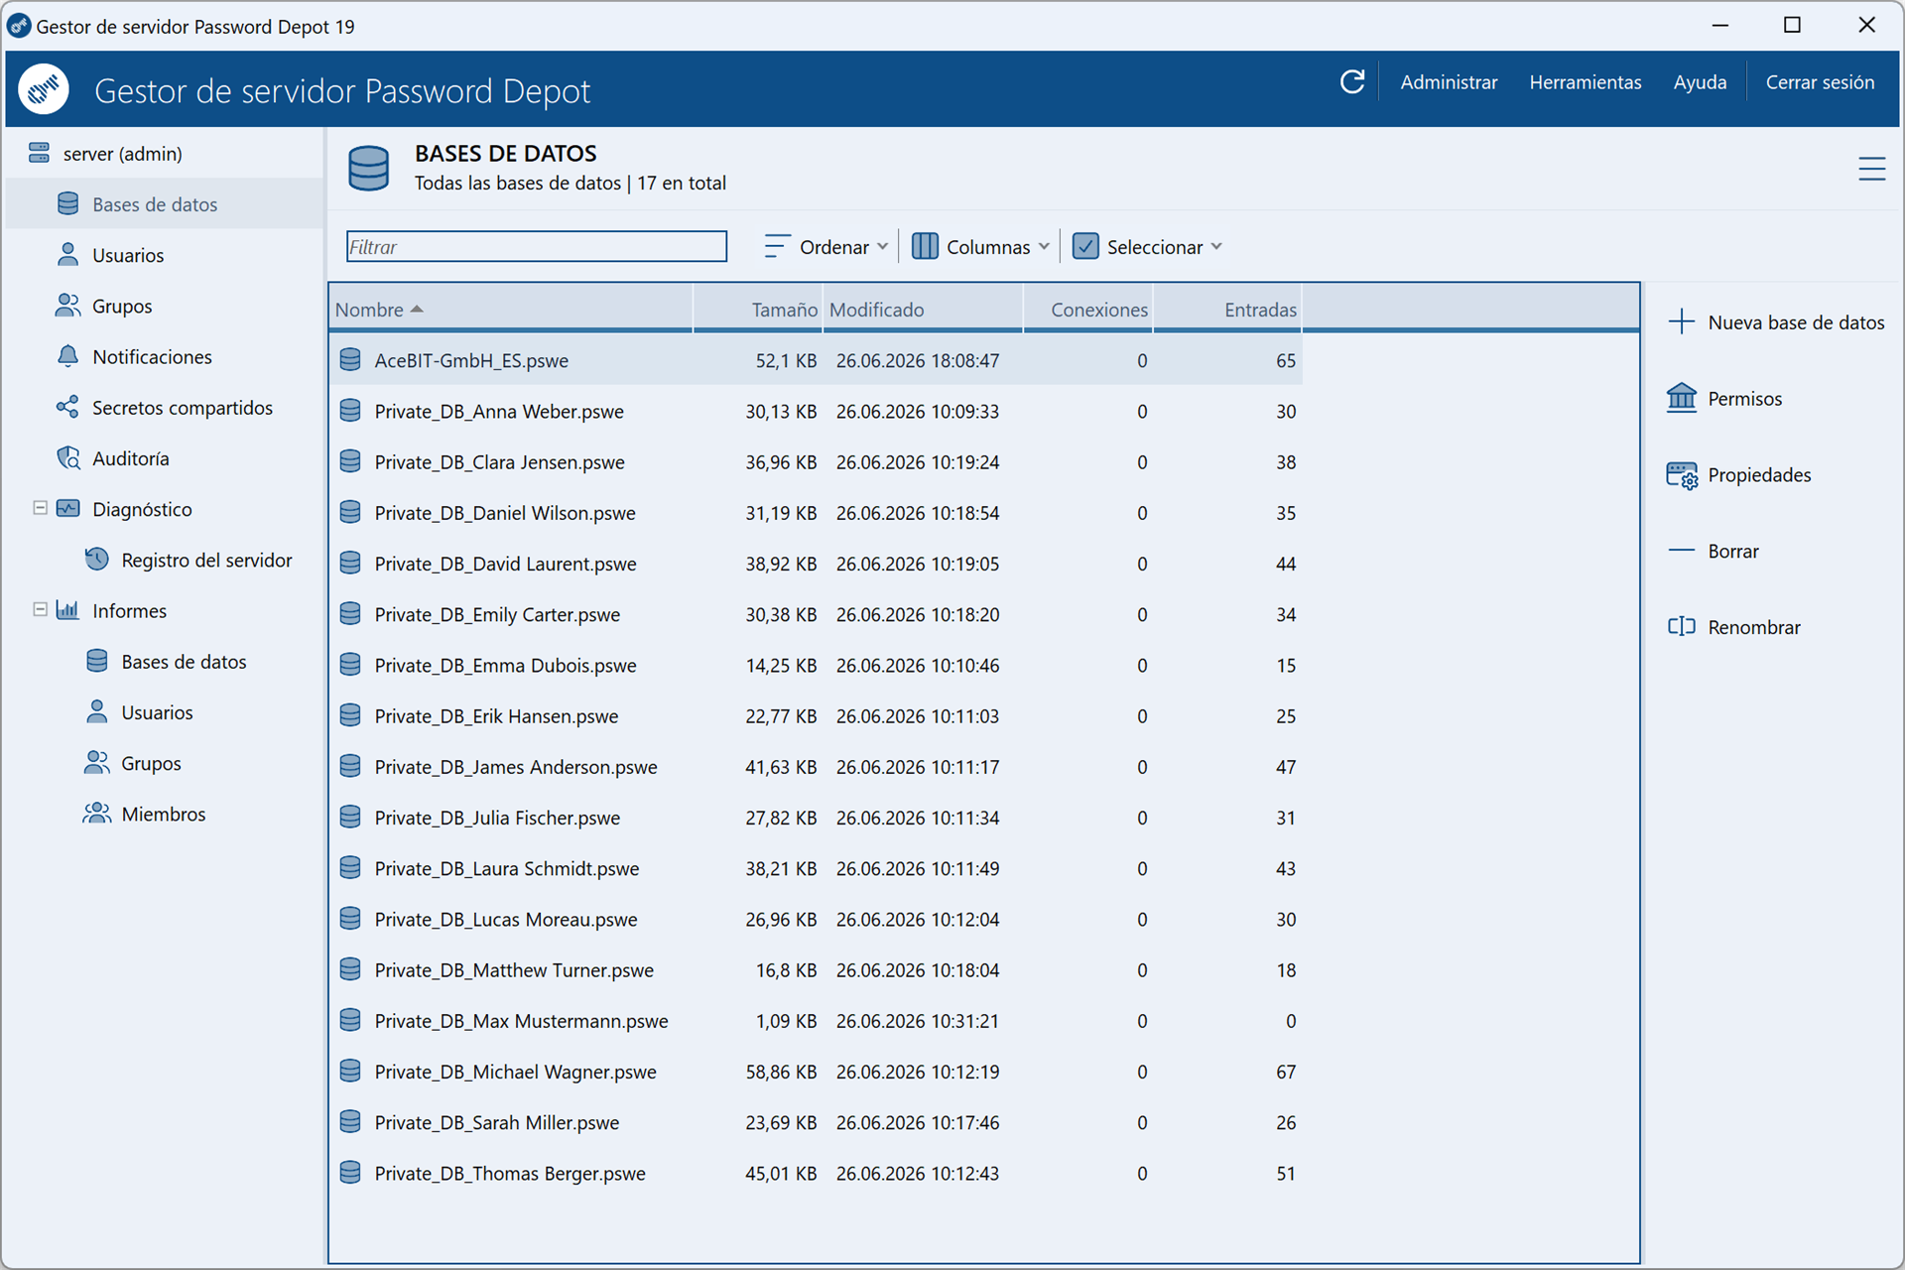The width and height of the screenshot is (1905, 1270).
Task: Click the database icon of Private_DB_Thomas Berger.pswe
Action: coord(350,1173)
